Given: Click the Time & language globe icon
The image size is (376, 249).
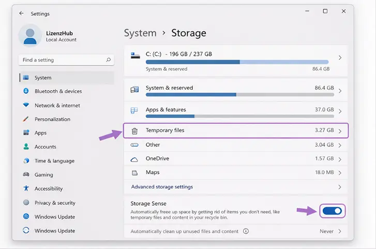Looking at the screenshot, I should [26, 160].
